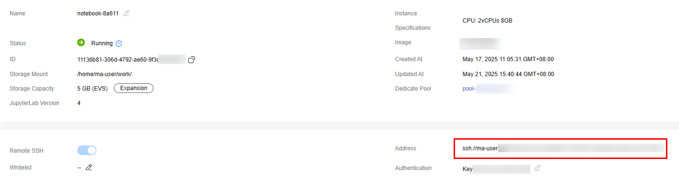The image size is (679, 185).
Task: Click the Running status text
Action: pyautogui.click(x=102, y=43)
